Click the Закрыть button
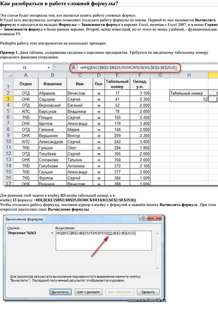 (148, 292)
